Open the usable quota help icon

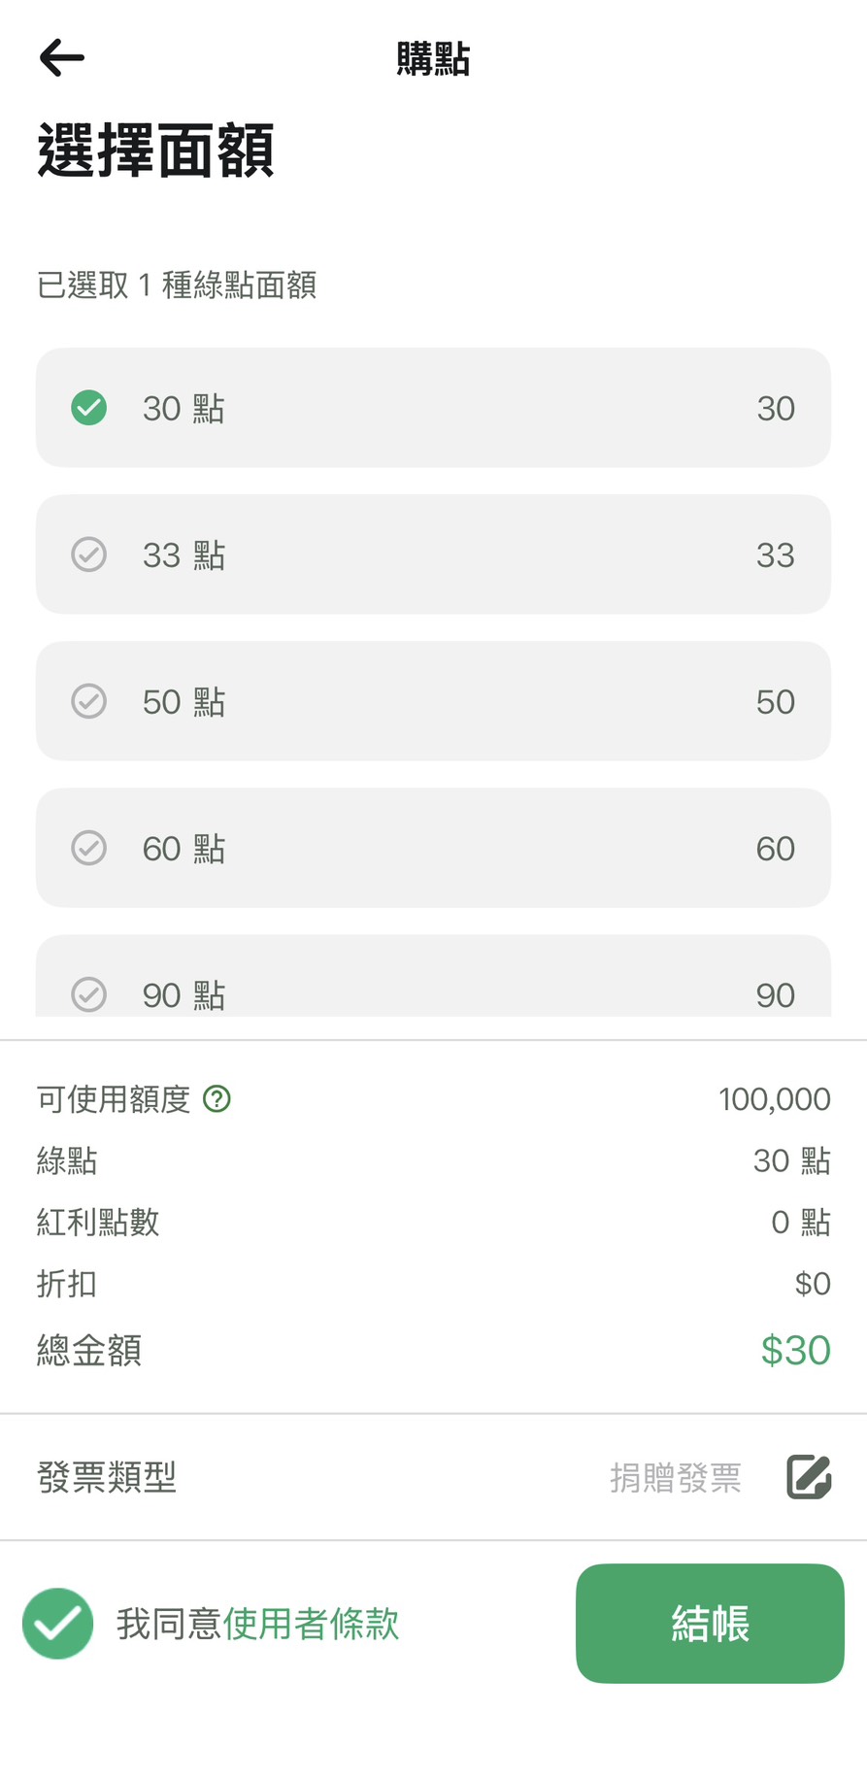(217, 1099)
